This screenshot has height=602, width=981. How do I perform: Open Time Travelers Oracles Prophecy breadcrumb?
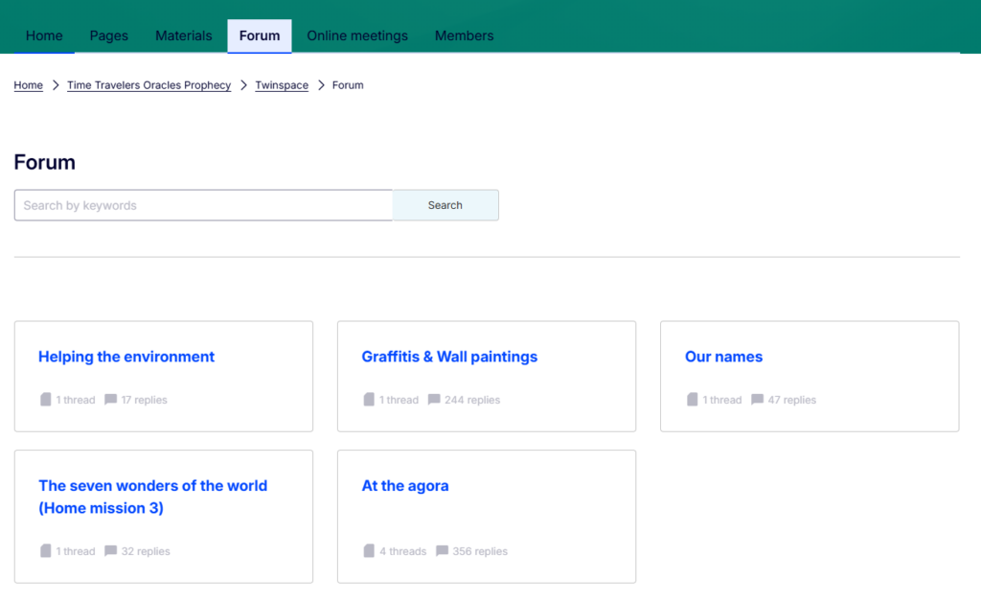click(148, 85)
